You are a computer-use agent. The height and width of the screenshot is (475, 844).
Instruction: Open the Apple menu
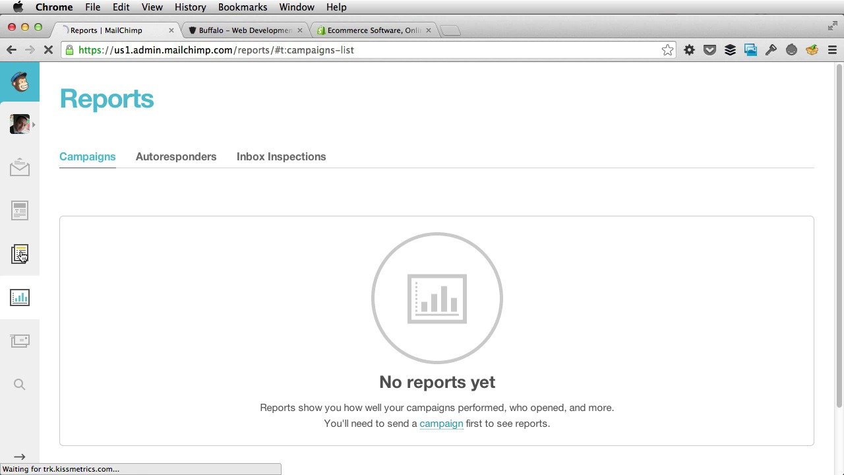point(18,7)
